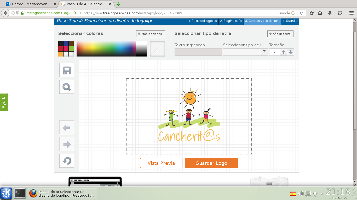Click the rainbow color spectrum picker
Viewport: 357px width, 200px height.
pyautogui.click(x=106, y=49)
